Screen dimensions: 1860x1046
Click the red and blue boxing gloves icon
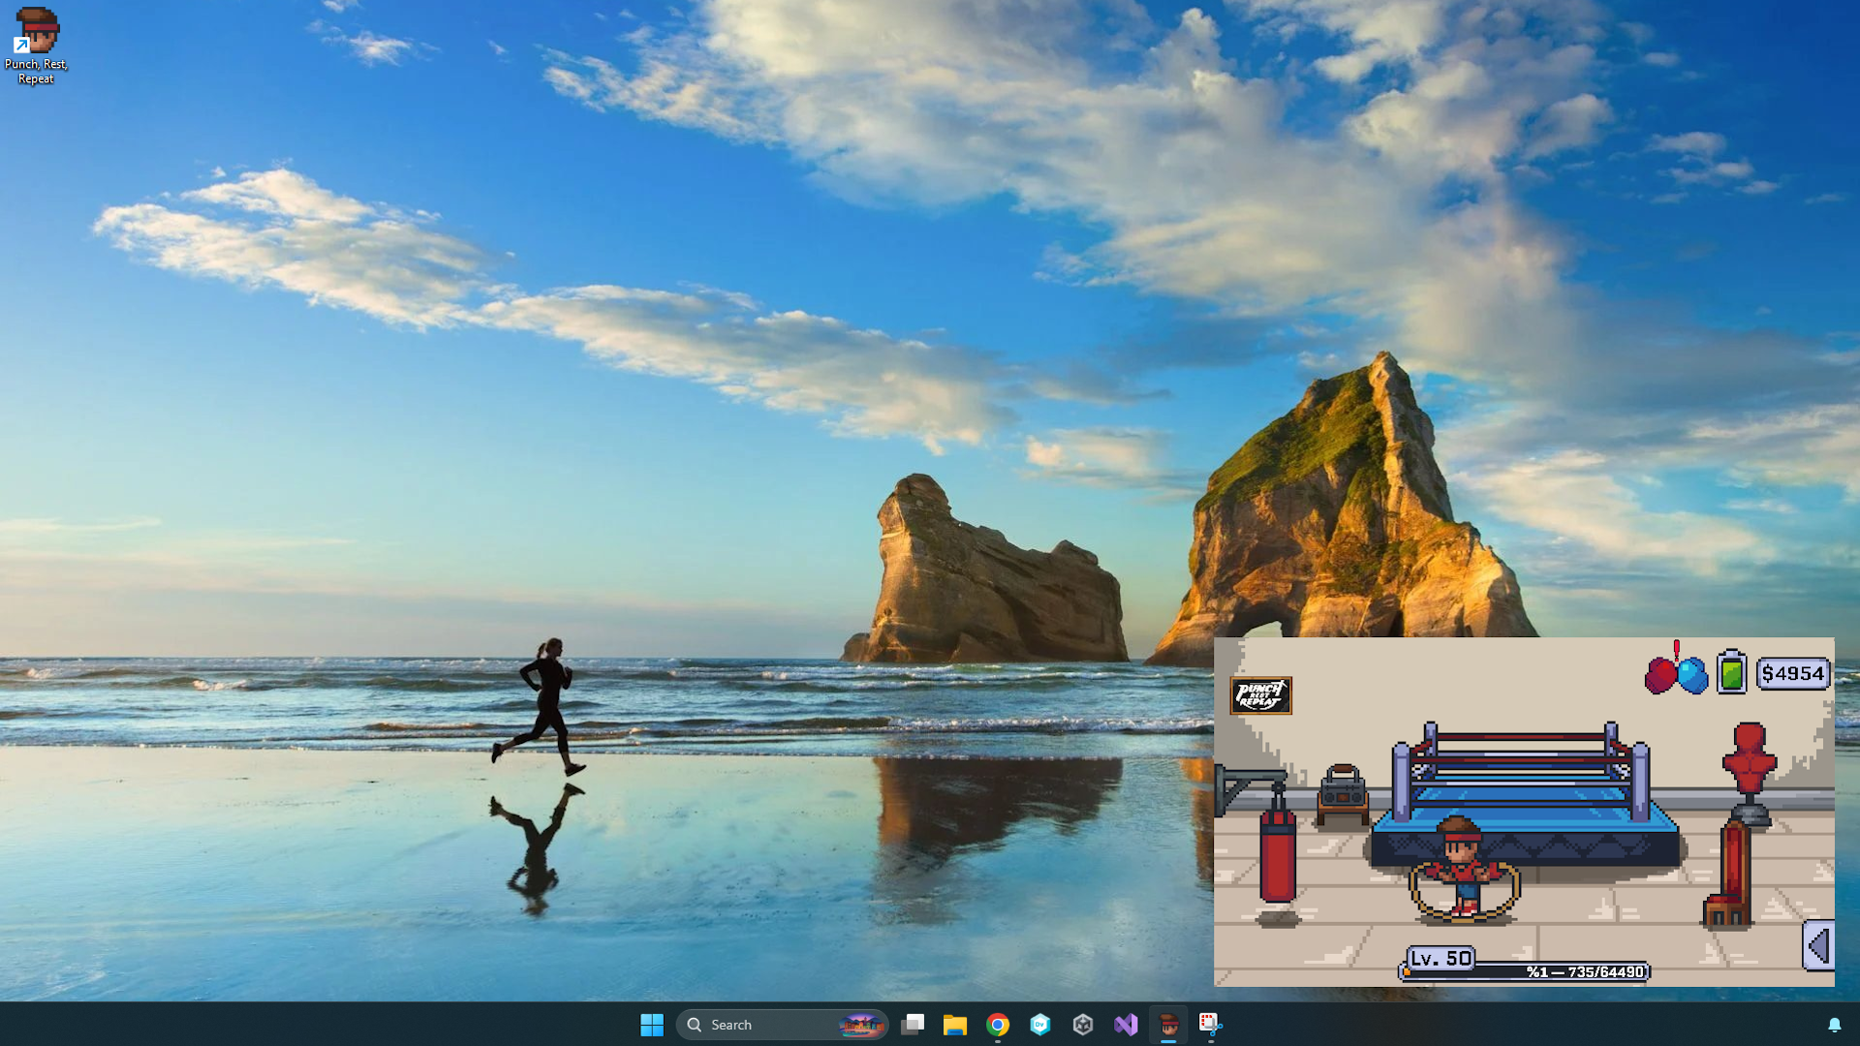pyautogui.click(x=1677, y=674)
